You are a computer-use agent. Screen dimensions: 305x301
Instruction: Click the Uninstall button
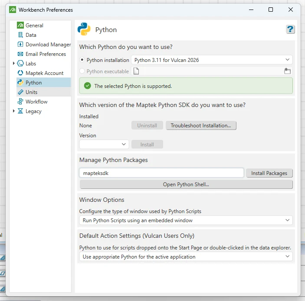pos(147,126)
